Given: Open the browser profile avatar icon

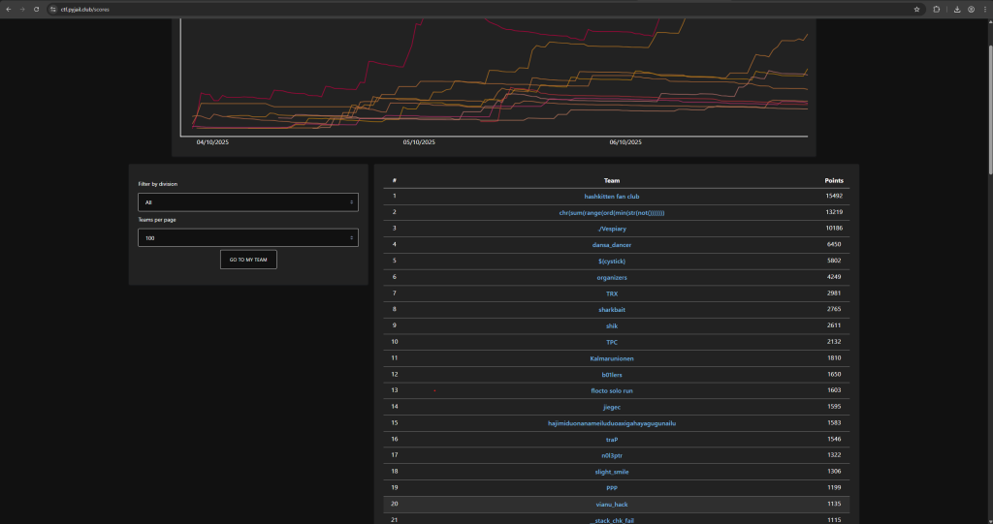Looking at the screenshot, I should [x=971, y=9].
